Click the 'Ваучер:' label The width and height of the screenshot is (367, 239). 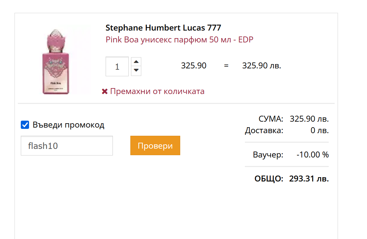pyautogui.click(x=268, y=155)
